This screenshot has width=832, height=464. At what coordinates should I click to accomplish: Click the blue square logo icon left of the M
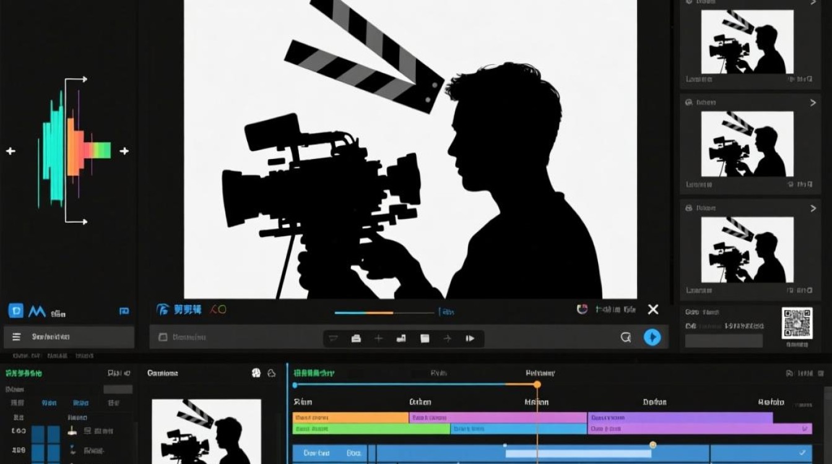(15, 311)
